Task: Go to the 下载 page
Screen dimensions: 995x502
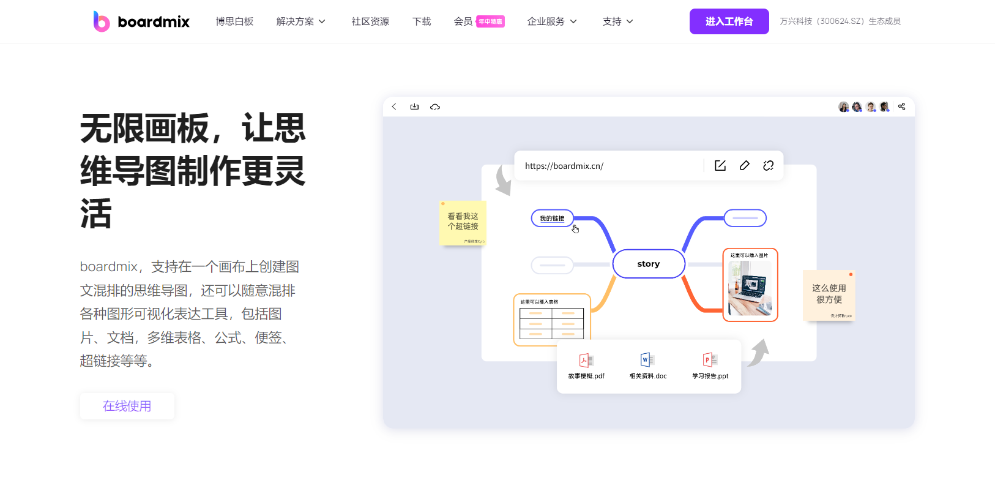Action: pos(422,21)
